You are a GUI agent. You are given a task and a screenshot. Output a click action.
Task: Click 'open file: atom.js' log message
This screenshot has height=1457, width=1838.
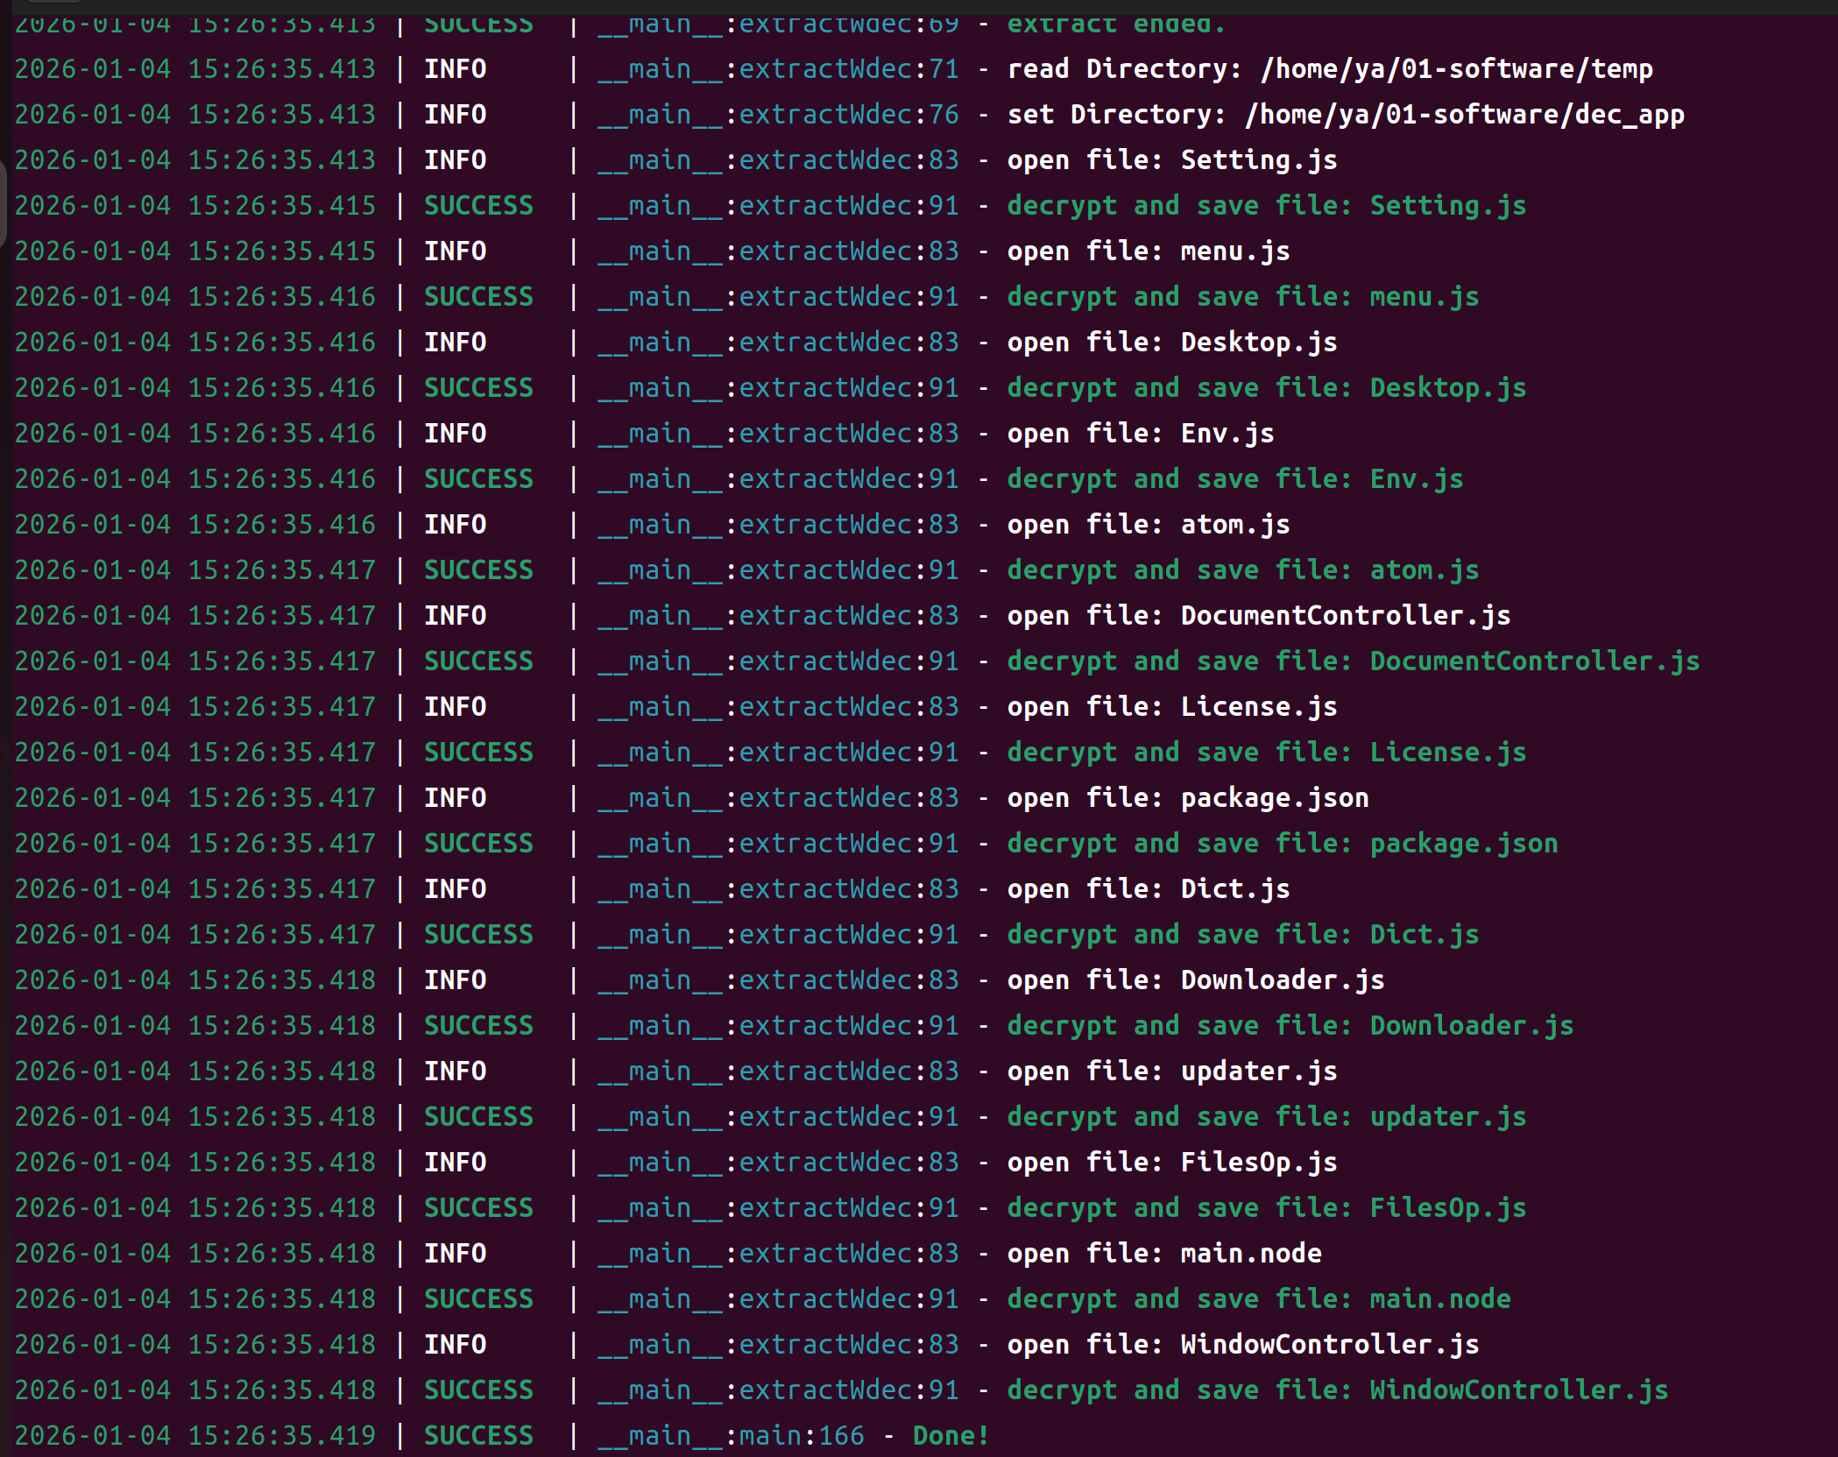[1148, 525]
